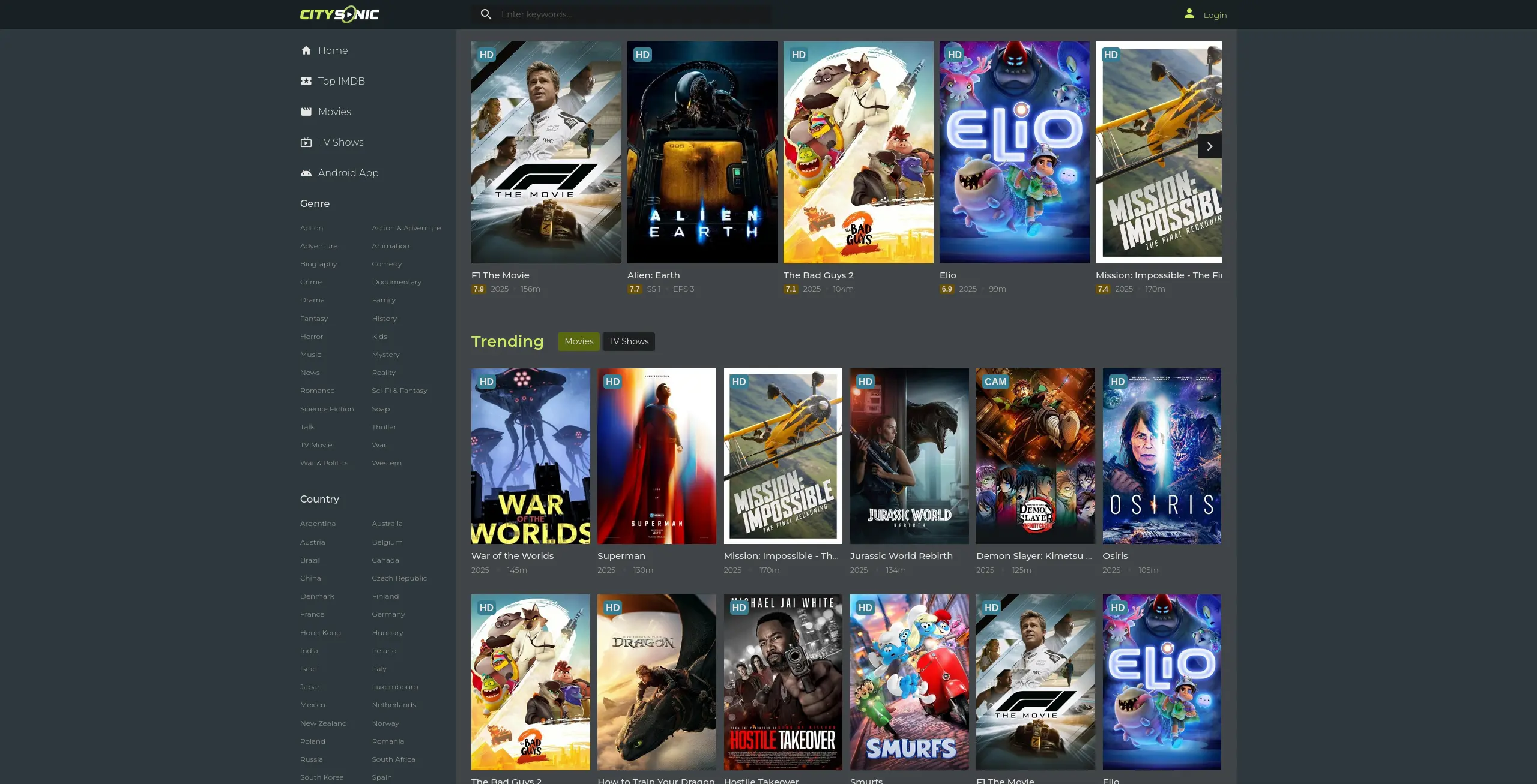Open the Login link

click(x=1215, y=15)
